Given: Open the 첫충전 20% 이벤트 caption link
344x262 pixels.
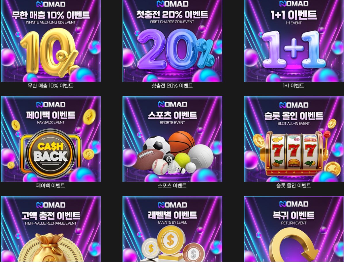Looking at the screenshot, I should coord(172,86).
